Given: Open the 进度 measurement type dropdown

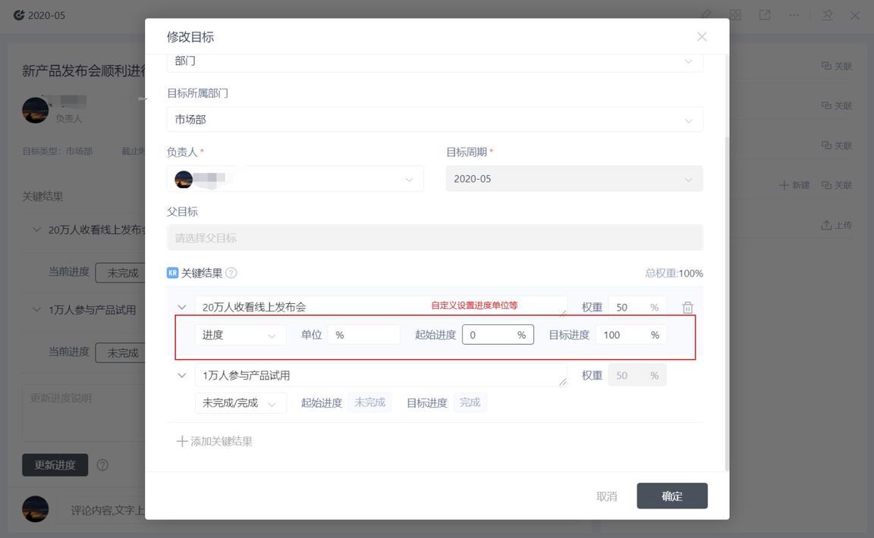Looking at the screenshot, I should click(x=241, y=335).
